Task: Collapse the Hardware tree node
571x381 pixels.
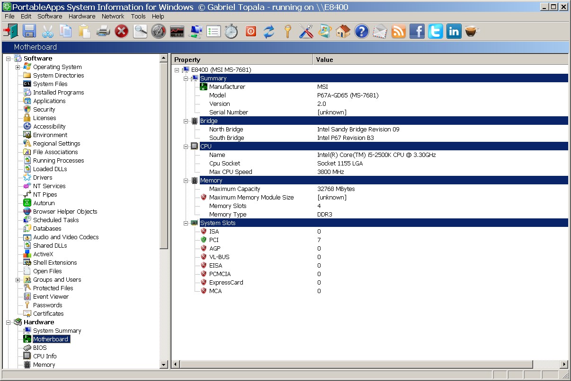Action: point(8,322)
